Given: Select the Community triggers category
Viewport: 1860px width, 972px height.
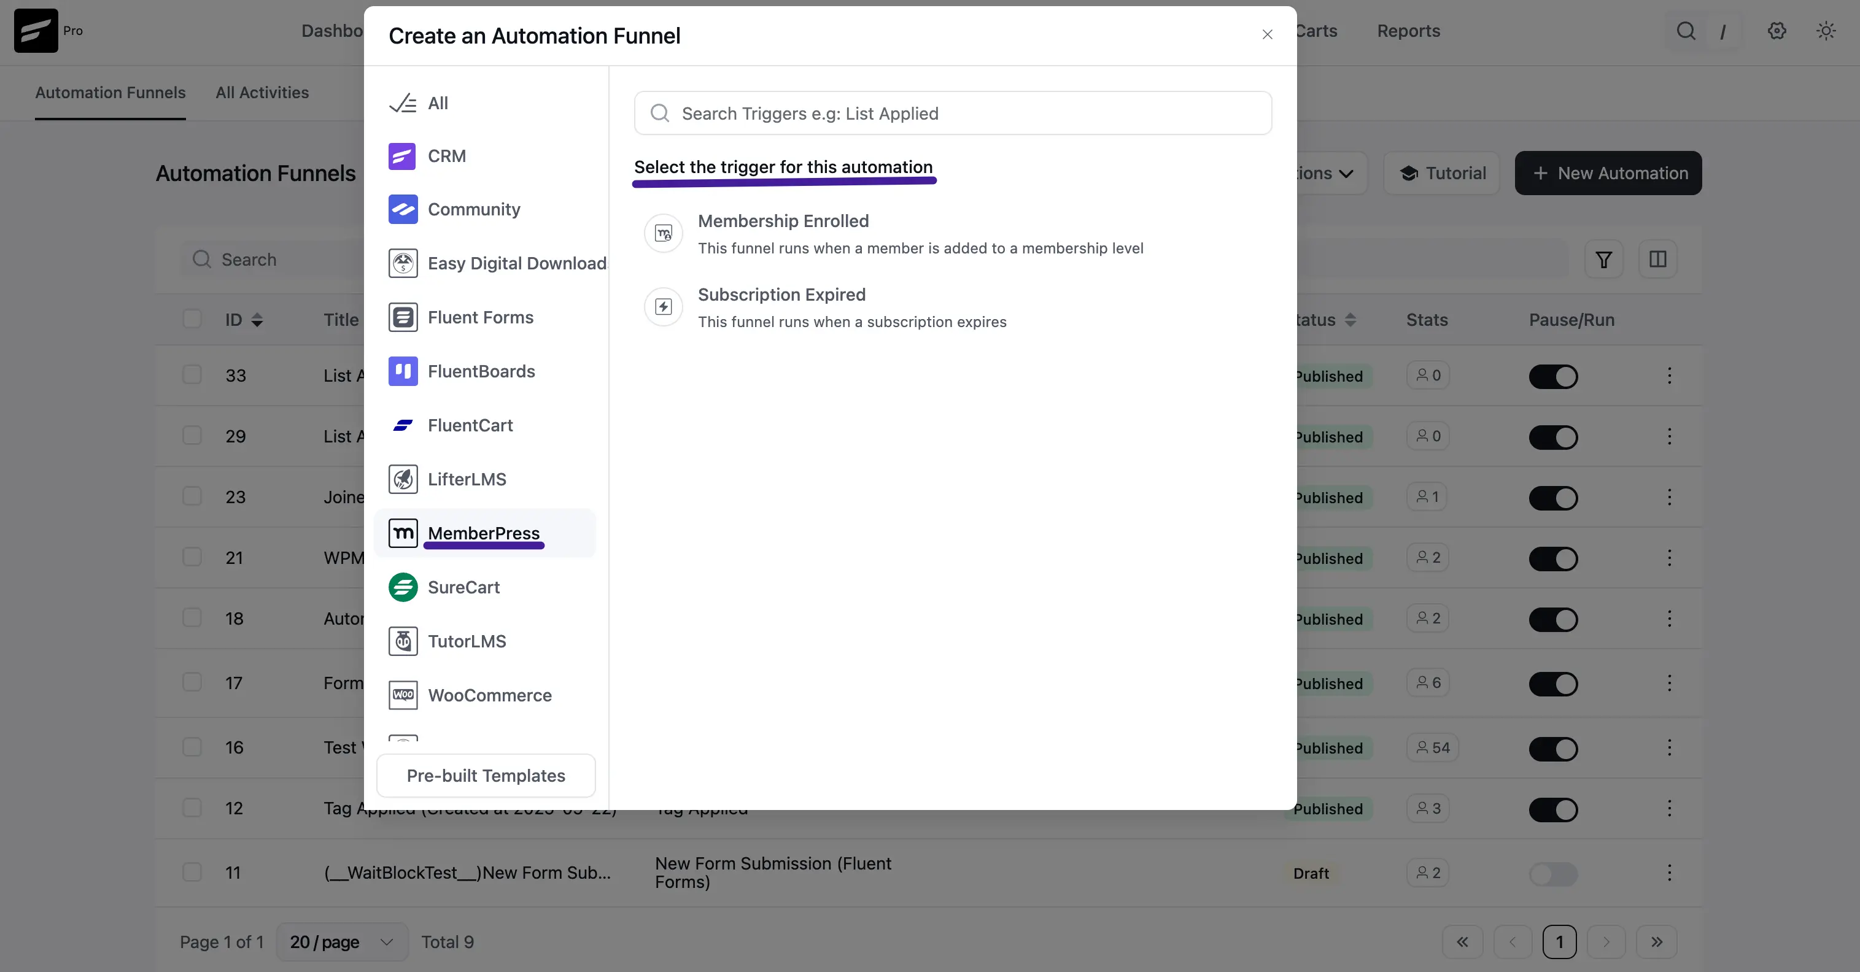Looking at the screenshot, I should (484, 209).
